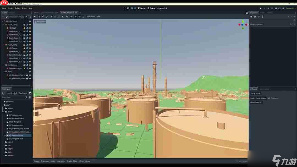Collapse the Static node
The height and width of the screenshot is (167, 297).
tap(4, 72)
